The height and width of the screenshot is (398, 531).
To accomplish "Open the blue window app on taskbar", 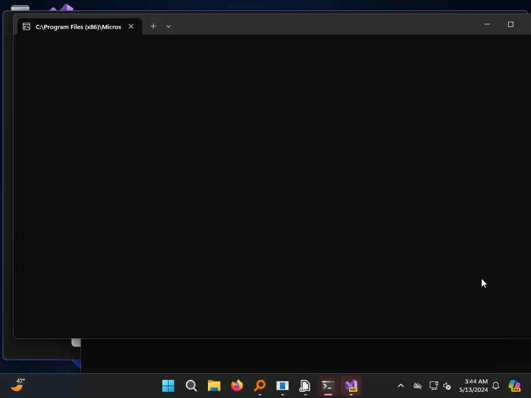I will pos(283,386).
